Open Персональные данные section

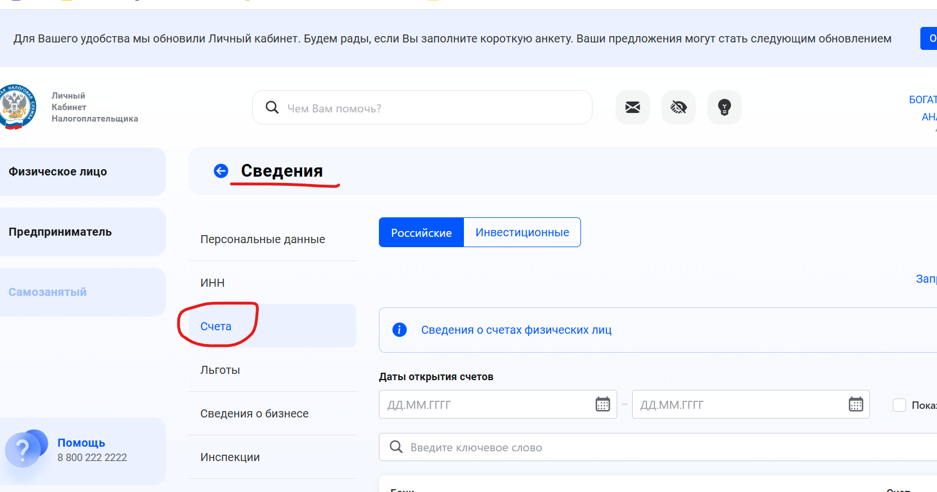[262, 239]
